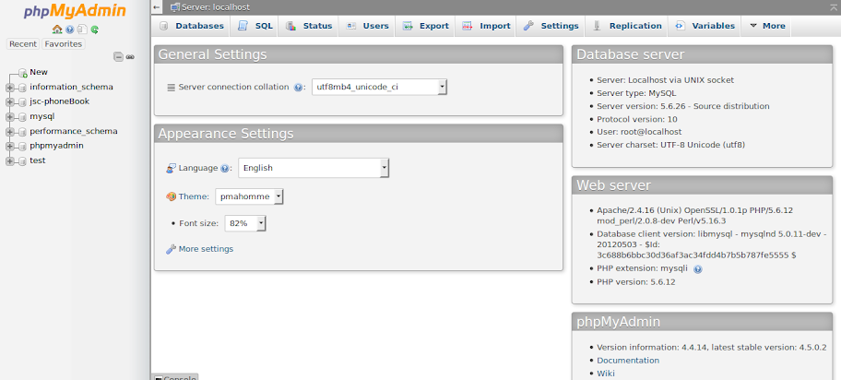Click the mysql database cylinder icon
The height and width of the screenshot is (380, 841).
[22, 117]
